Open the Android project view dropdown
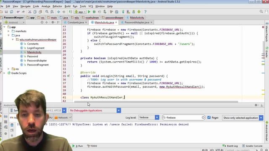Viewport: 269px width, 151px height. (15, 22)
